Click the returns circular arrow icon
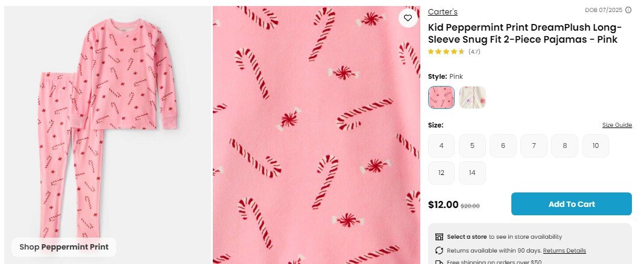The height and width of the screenshot is (264, 644). (x=439, y=250)
